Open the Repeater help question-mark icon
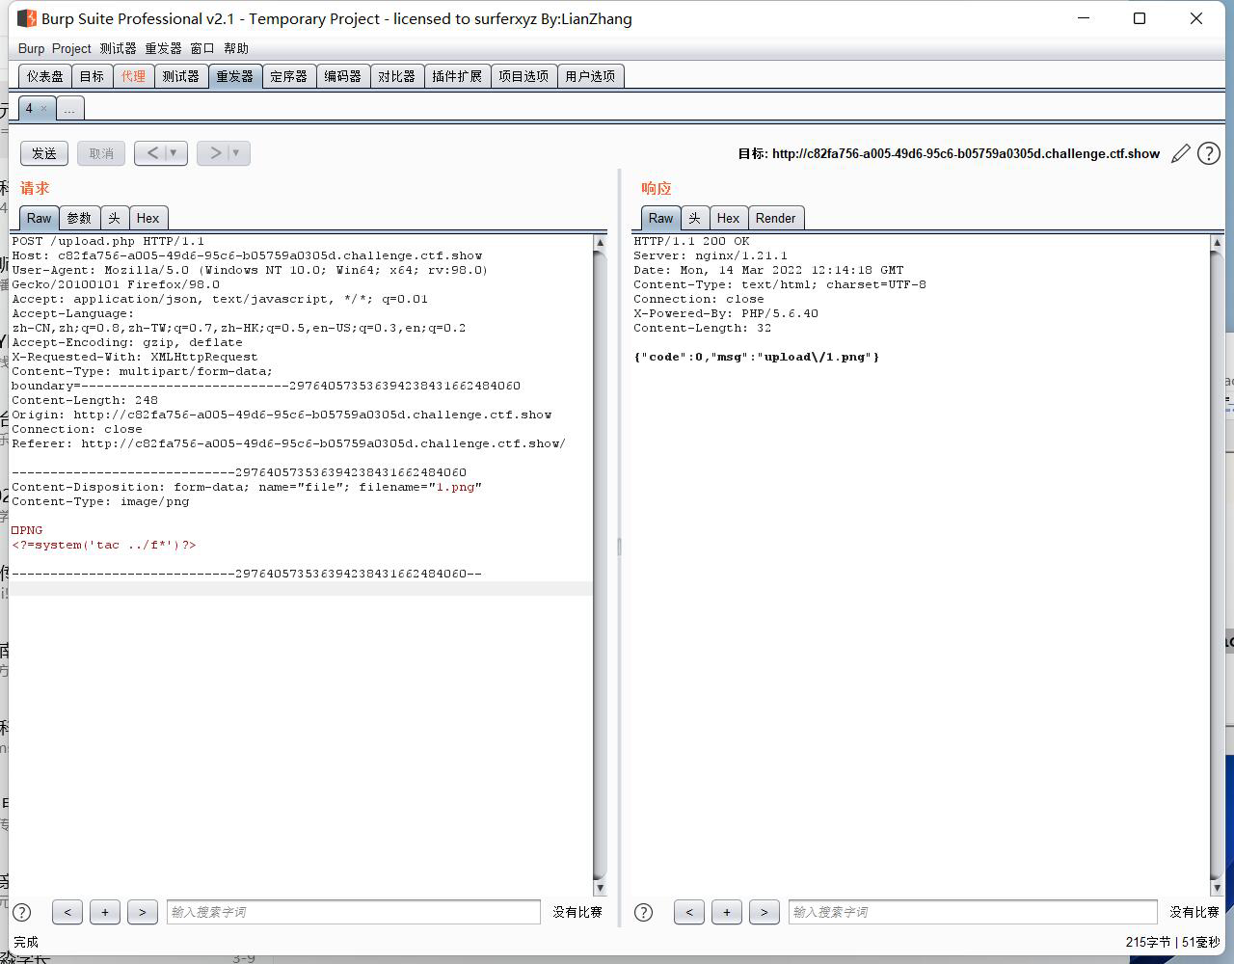Image resolution: width=1234 pixels, height=964 pixels. coord(1209,154)
